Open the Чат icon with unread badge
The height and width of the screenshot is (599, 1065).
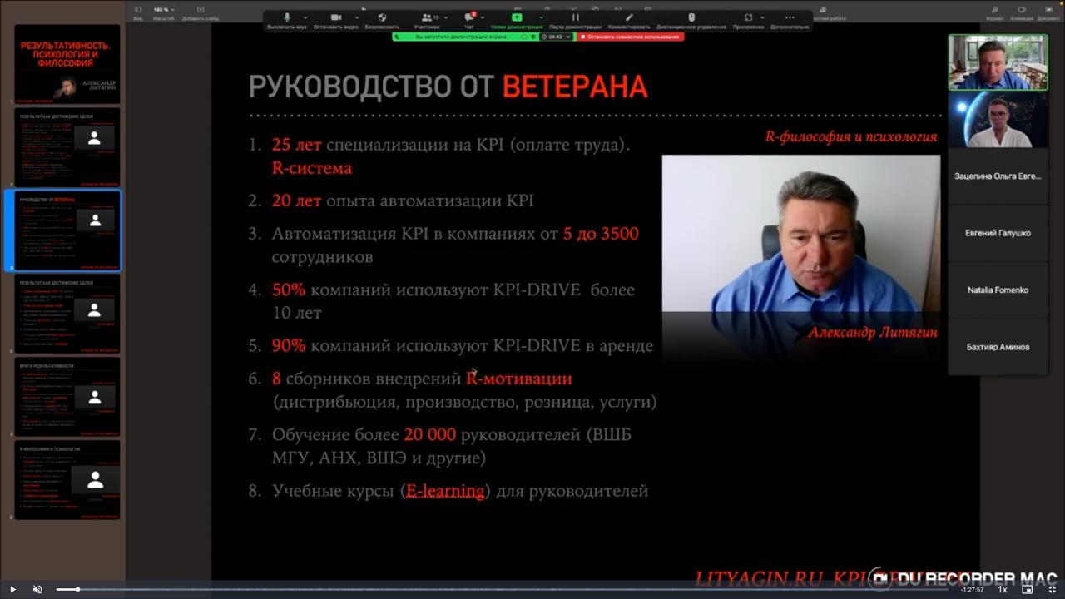pyautogui.click(x=469, y=17)
